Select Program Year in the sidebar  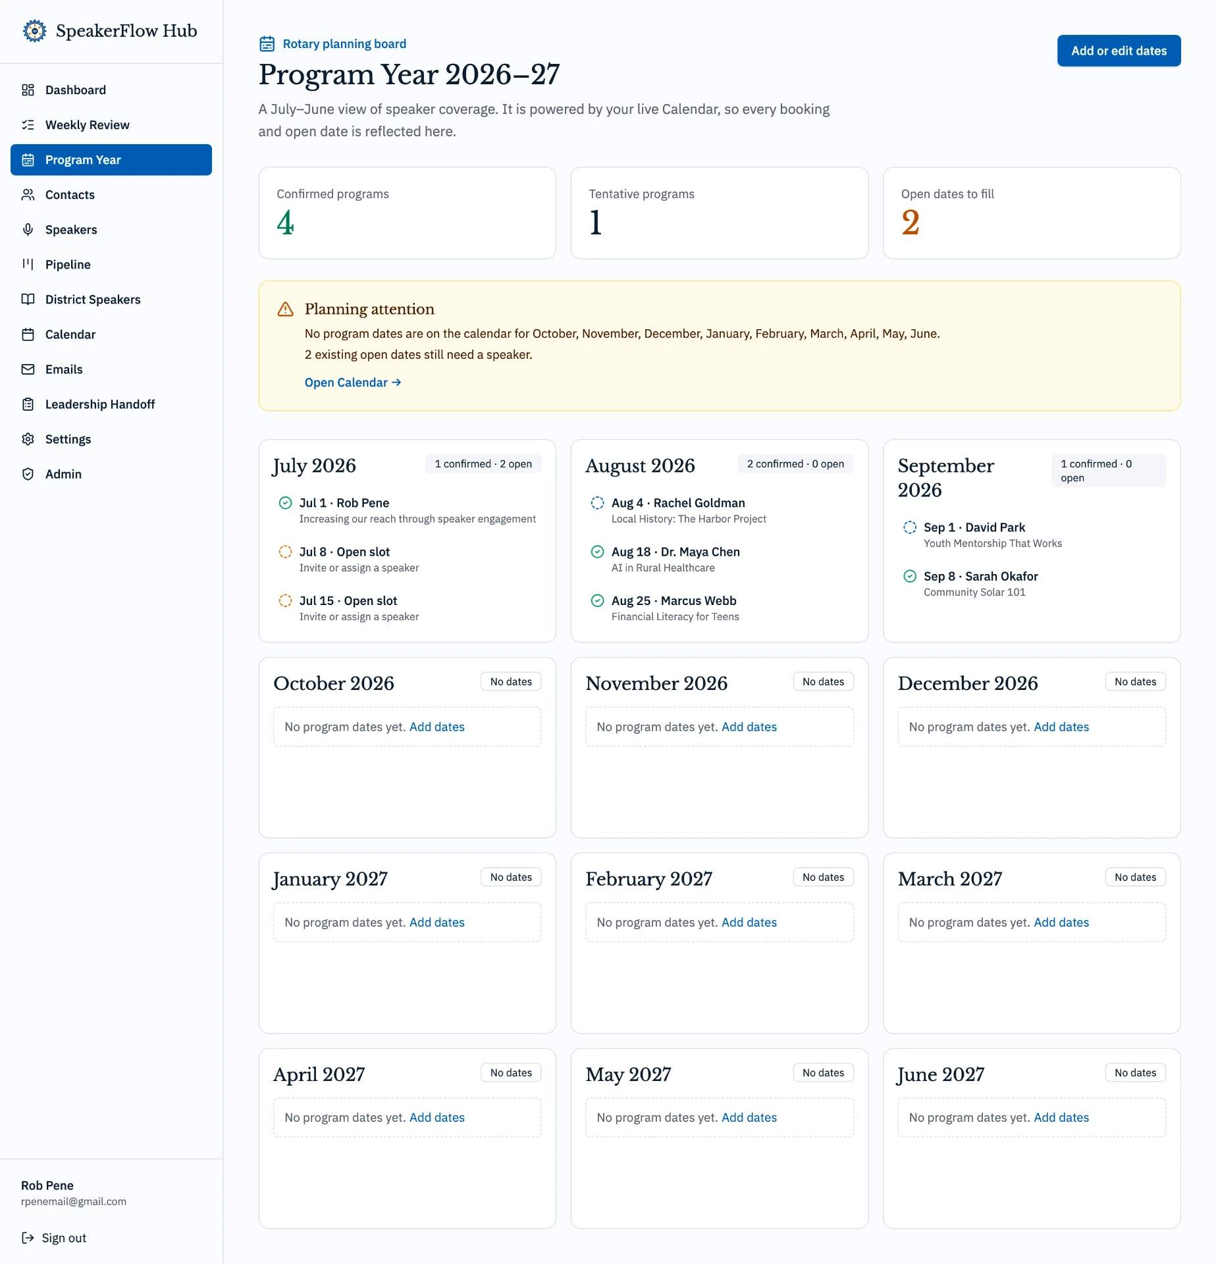click(111, 160)
